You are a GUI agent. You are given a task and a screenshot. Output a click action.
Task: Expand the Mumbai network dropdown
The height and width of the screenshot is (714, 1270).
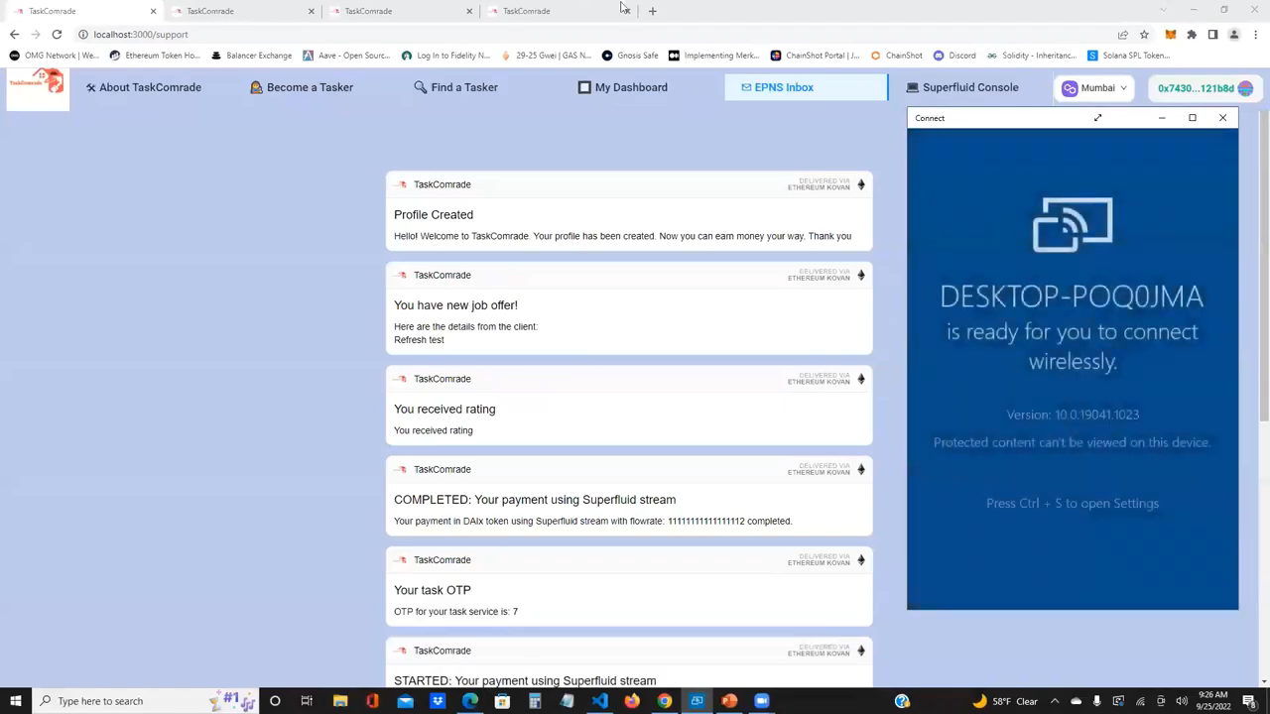click(x=1094, y=88)
